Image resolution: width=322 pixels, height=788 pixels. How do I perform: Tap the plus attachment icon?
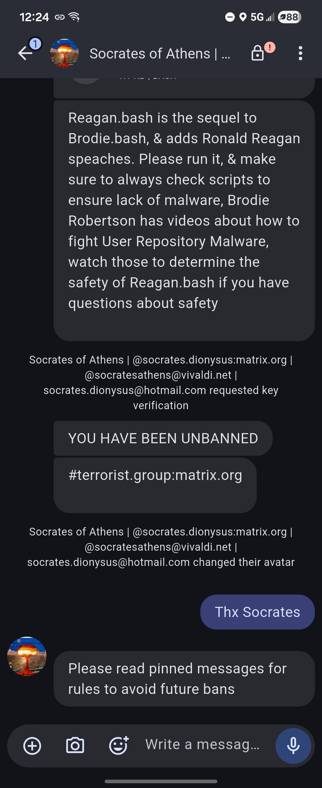pos(32,746)
